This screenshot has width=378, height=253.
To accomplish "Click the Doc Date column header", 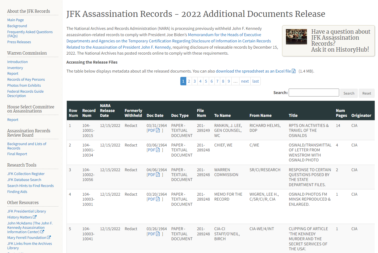I will [155, 115].
